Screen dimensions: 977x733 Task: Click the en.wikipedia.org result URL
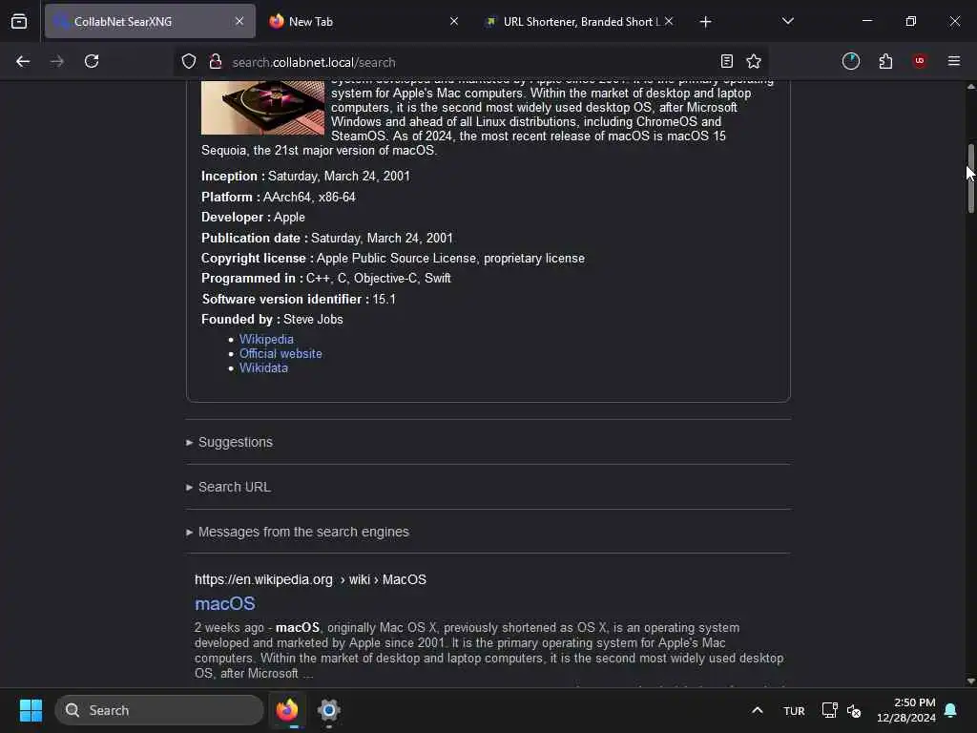pos(310,579)
